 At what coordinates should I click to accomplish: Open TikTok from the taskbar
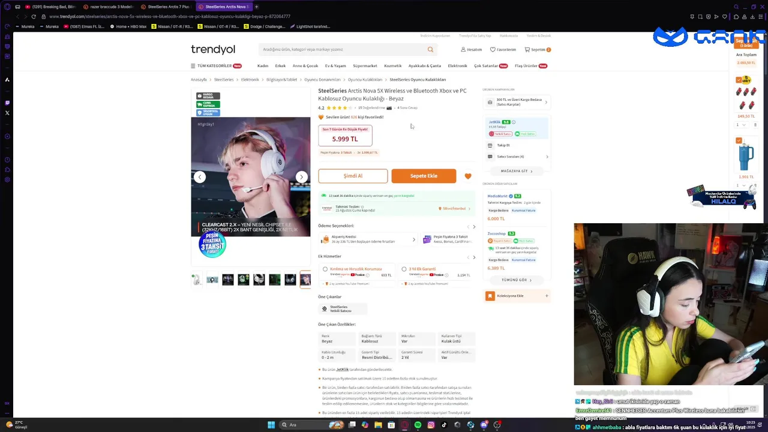point(444,425)
